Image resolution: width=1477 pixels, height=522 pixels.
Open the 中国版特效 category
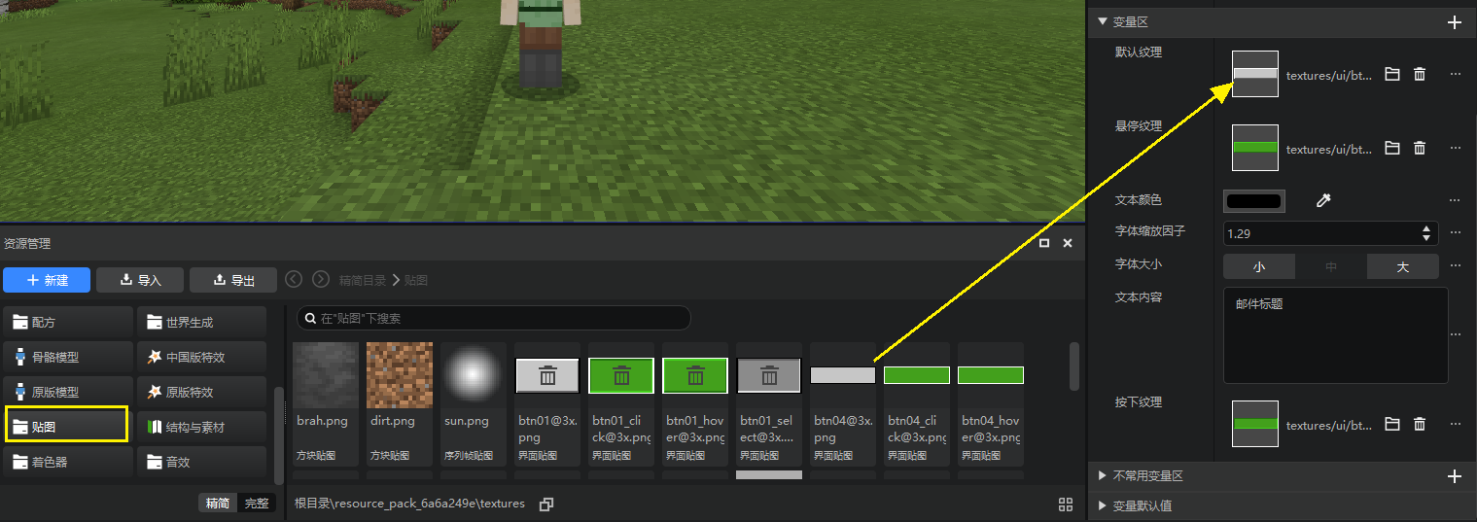pyautogui.click(x=202, y=357)
